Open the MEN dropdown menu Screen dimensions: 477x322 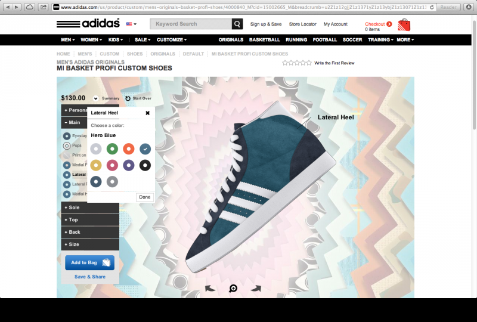pos(68,39)
